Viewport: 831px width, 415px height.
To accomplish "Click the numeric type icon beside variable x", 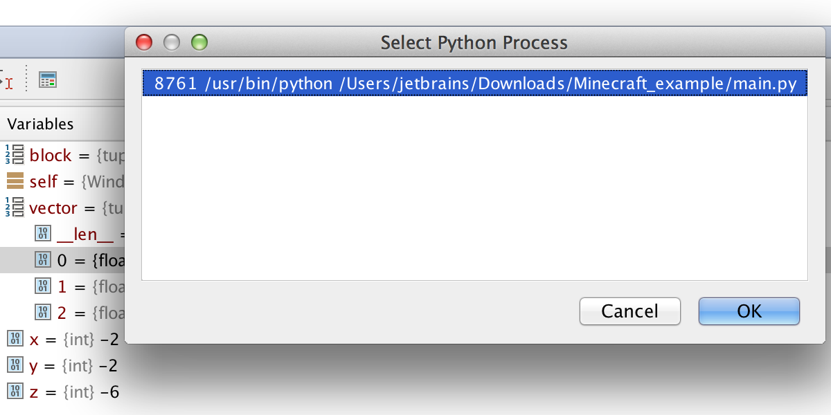I will coord(14,339).
